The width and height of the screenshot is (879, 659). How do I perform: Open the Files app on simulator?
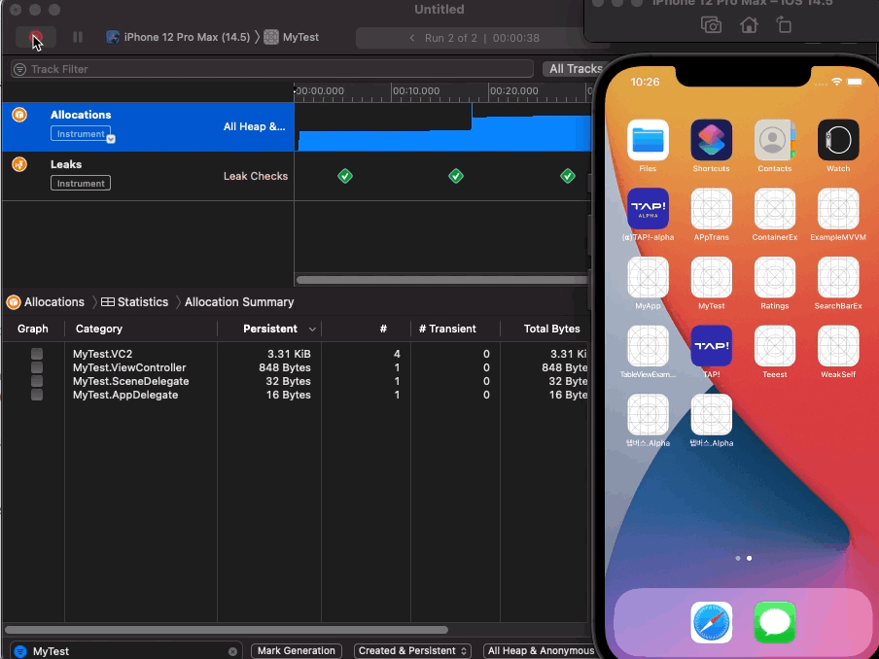[x=648, y=140]
